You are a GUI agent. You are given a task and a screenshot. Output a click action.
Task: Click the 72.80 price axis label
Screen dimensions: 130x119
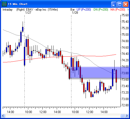click(125, 105)
